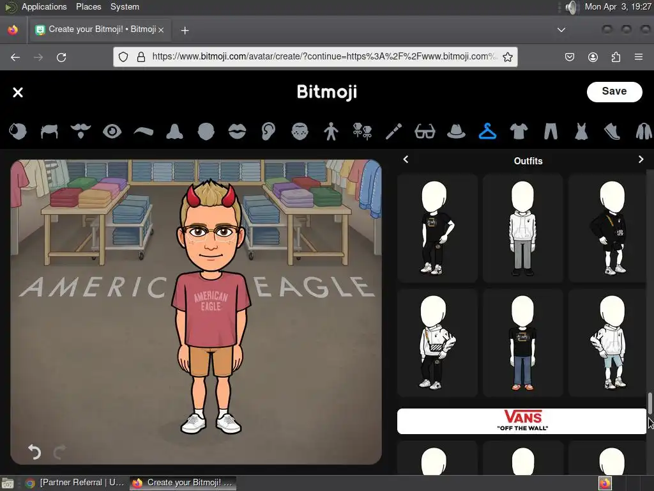Open the earrings accessories category
Screen dimensions: 654x491
363,132
